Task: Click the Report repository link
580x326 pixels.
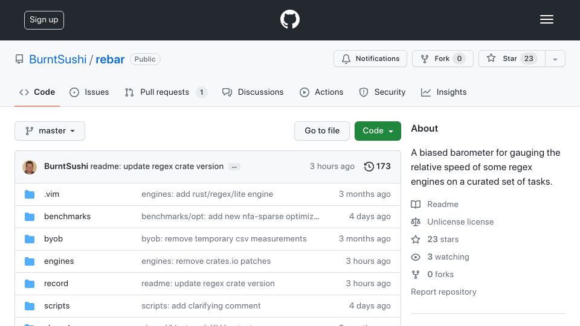Action: 443,292
